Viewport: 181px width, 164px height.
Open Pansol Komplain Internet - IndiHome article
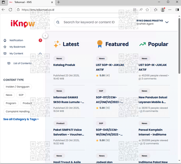[152, 132]
